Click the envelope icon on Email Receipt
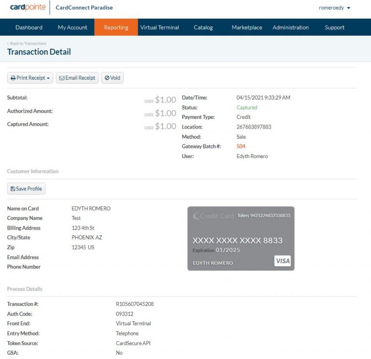 [61, 78]
